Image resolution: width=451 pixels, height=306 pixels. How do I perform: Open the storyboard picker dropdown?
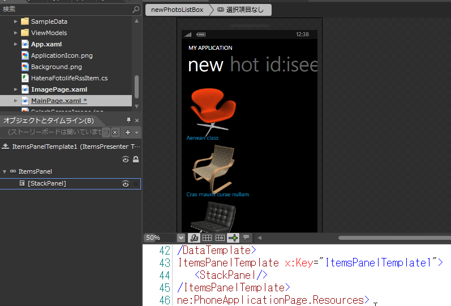tap(106, 132)
